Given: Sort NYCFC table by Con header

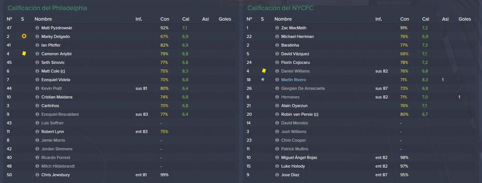Looking at the screenshot, I should (404, 19).
